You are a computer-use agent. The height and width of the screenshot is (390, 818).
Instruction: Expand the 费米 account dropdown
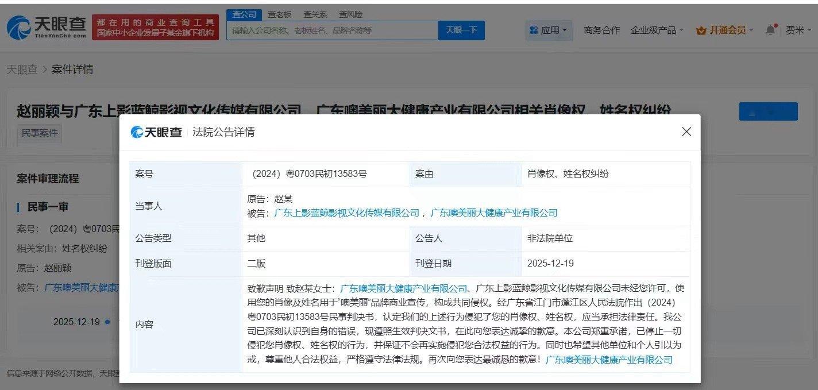[797, 30]
